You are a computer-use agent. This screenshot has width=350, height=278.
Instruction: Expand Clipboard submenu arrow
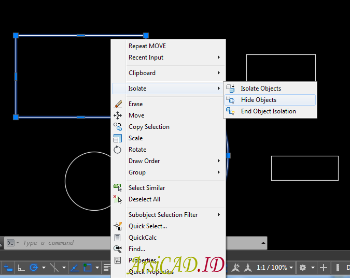click(x=219, y=72)
